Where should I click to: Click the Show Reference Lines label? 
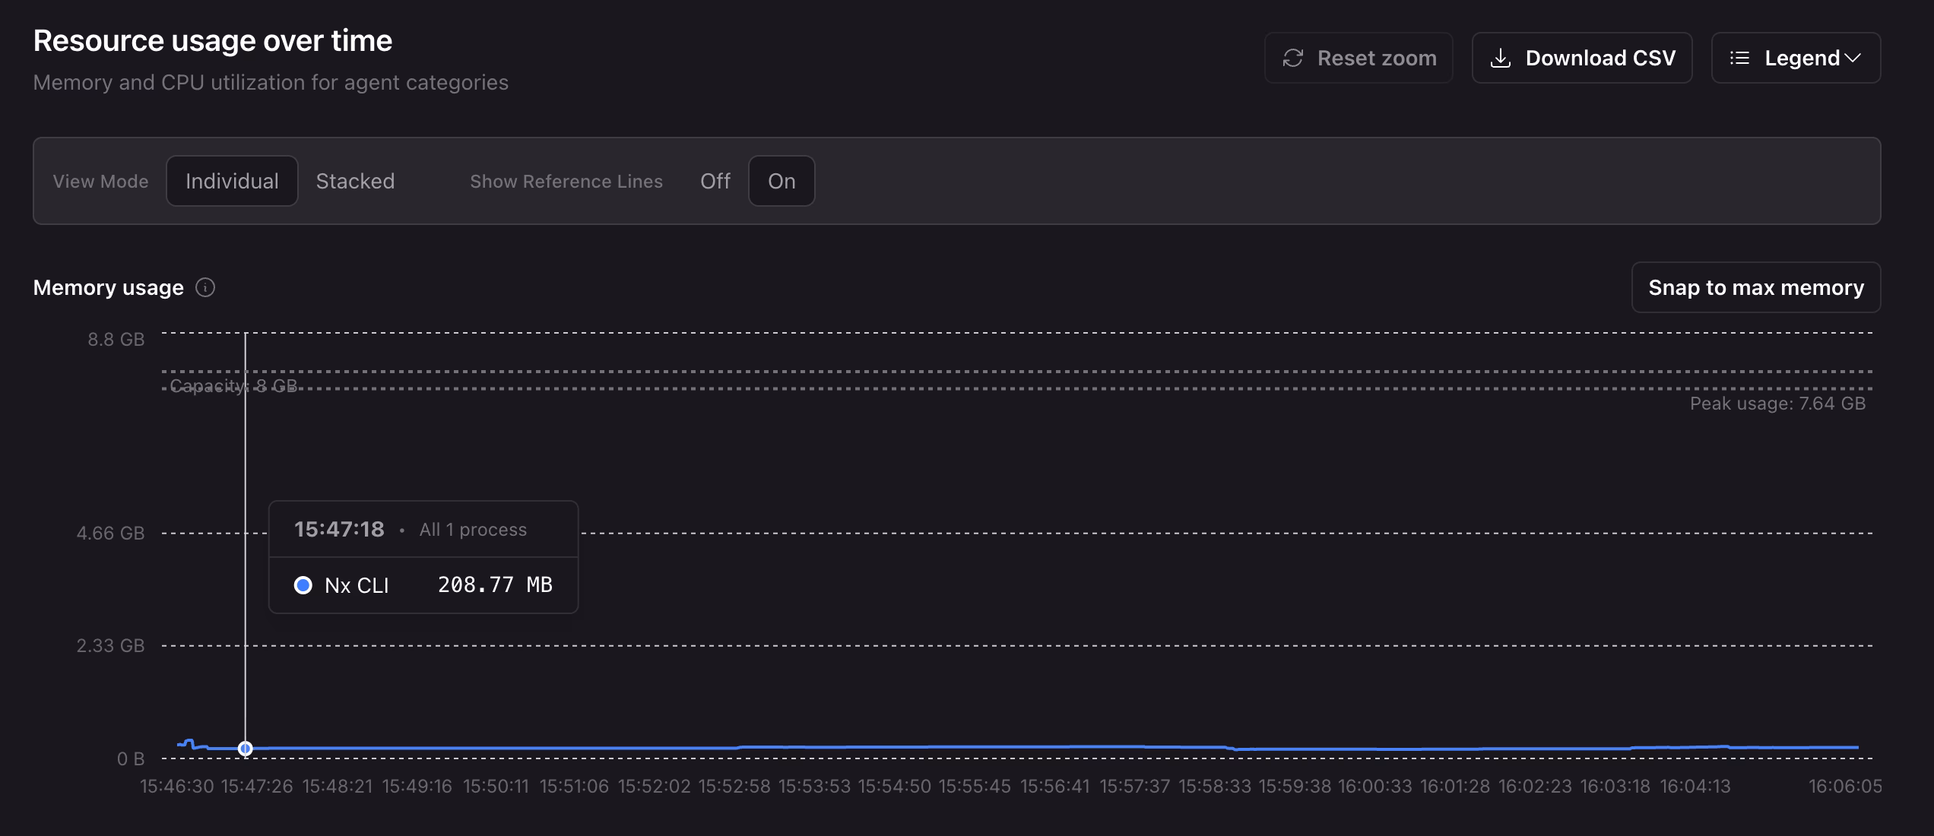coord(566,182)
